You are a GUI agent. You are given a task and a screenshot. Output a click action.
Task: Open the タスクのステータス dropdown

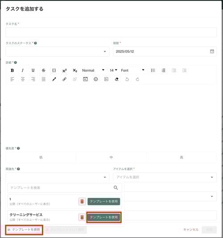[x=58, y=51]
